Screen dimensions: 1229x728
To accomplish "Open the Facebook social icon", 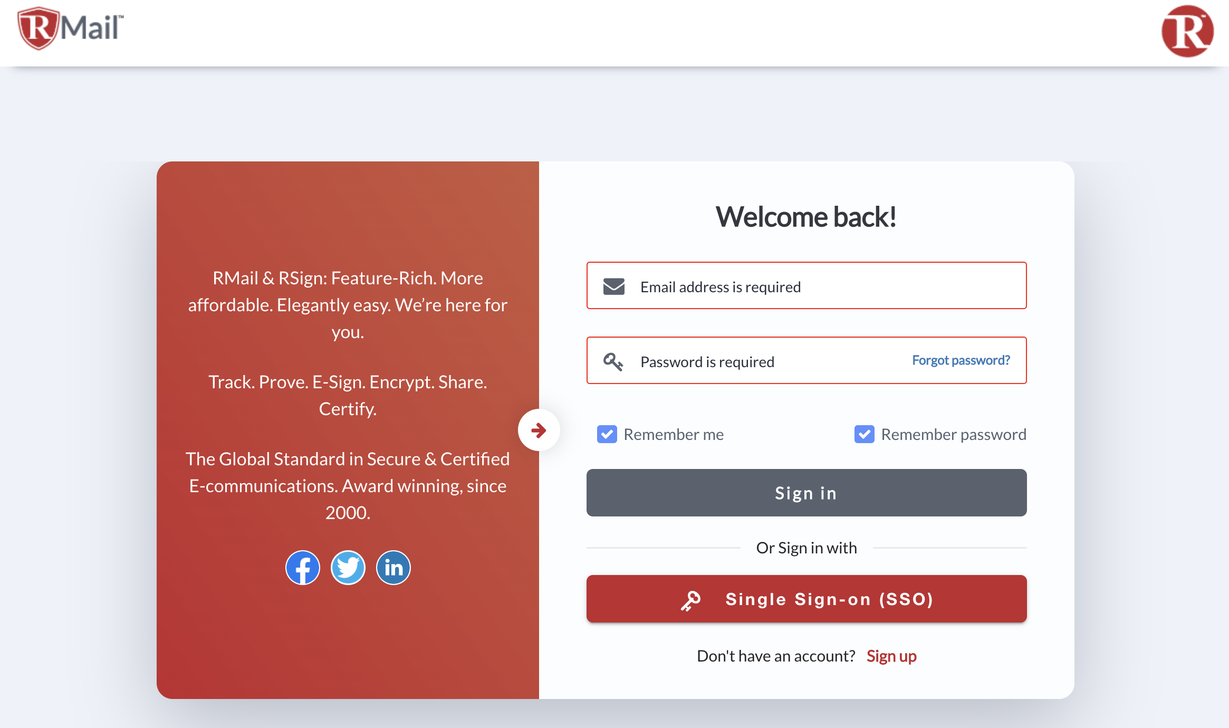I will (x=303, y=568).
